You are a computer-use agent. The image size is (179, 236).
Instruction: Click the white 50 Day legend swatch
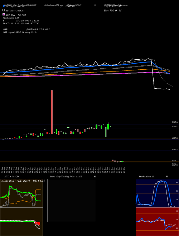[x=4, y=10]
